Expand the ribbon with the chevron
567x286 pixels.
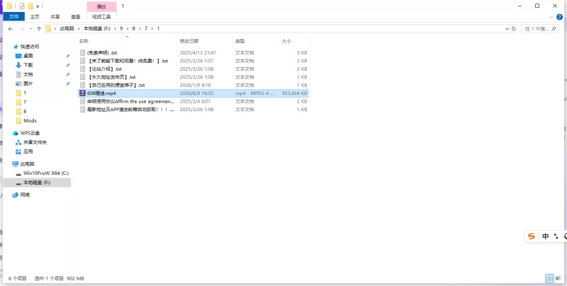tap(551, 16)
